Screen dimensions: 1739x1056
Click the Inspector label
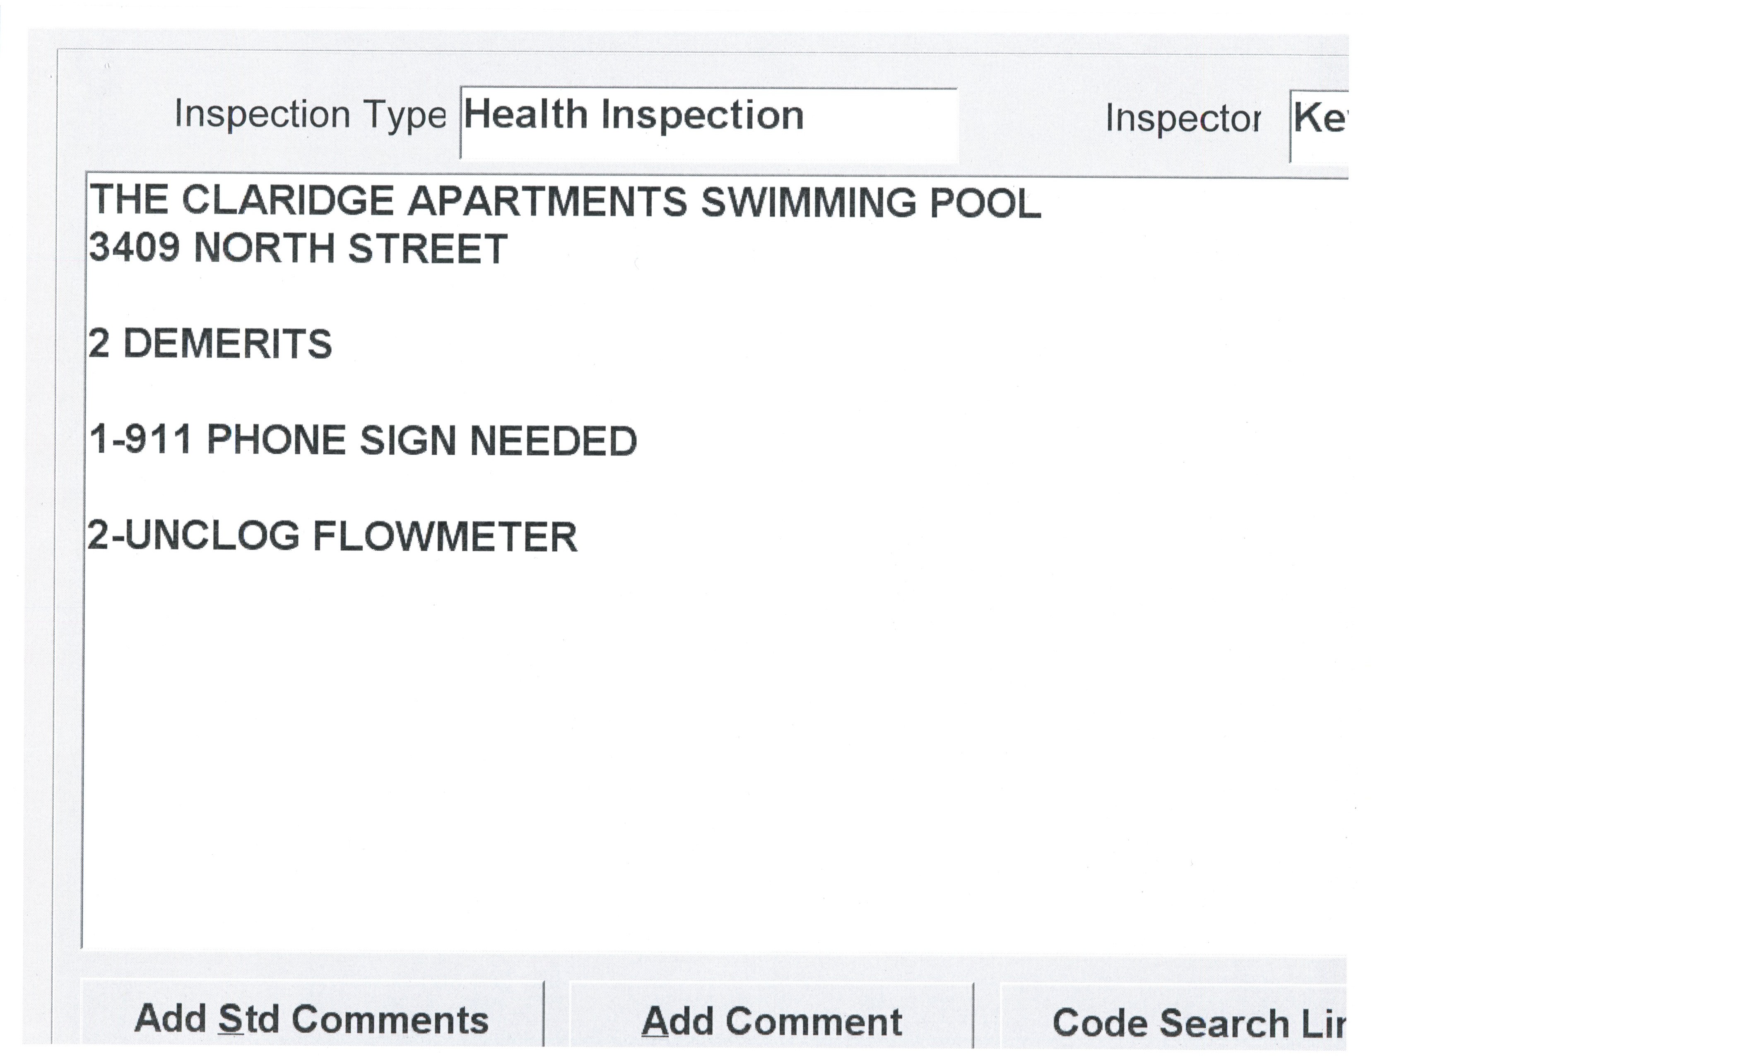pos(1183,118)
